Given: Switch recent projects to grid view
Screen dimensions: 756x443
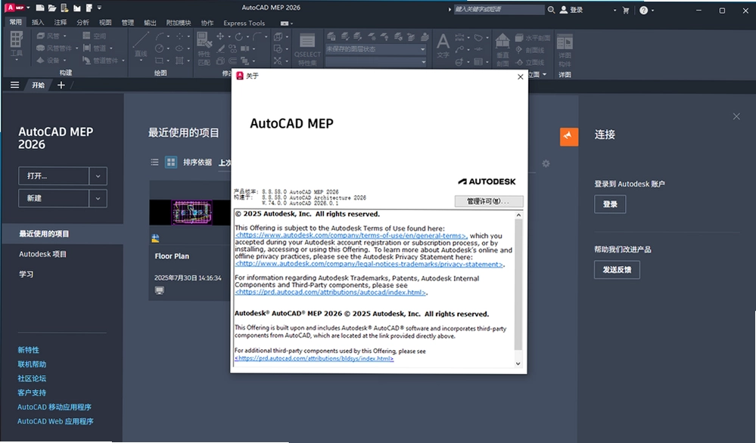Looking at the screenshot, I should click(171, 163).
